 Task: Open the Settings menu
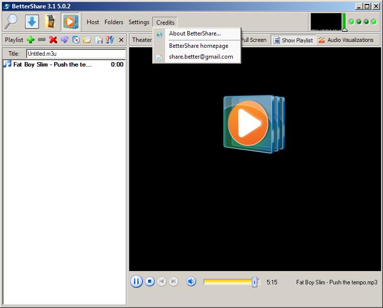point(139,22)
